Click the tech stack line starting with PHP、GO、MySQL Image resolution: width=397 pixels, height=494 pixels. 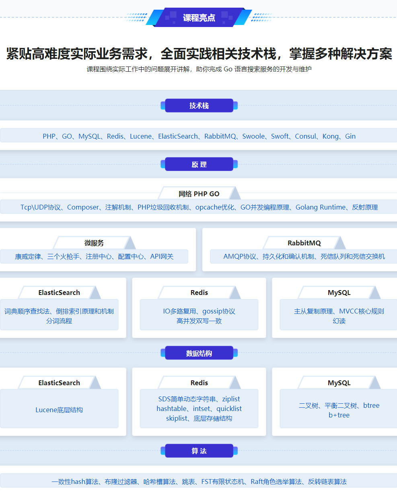pyautogui.click(x=199, y=136)
